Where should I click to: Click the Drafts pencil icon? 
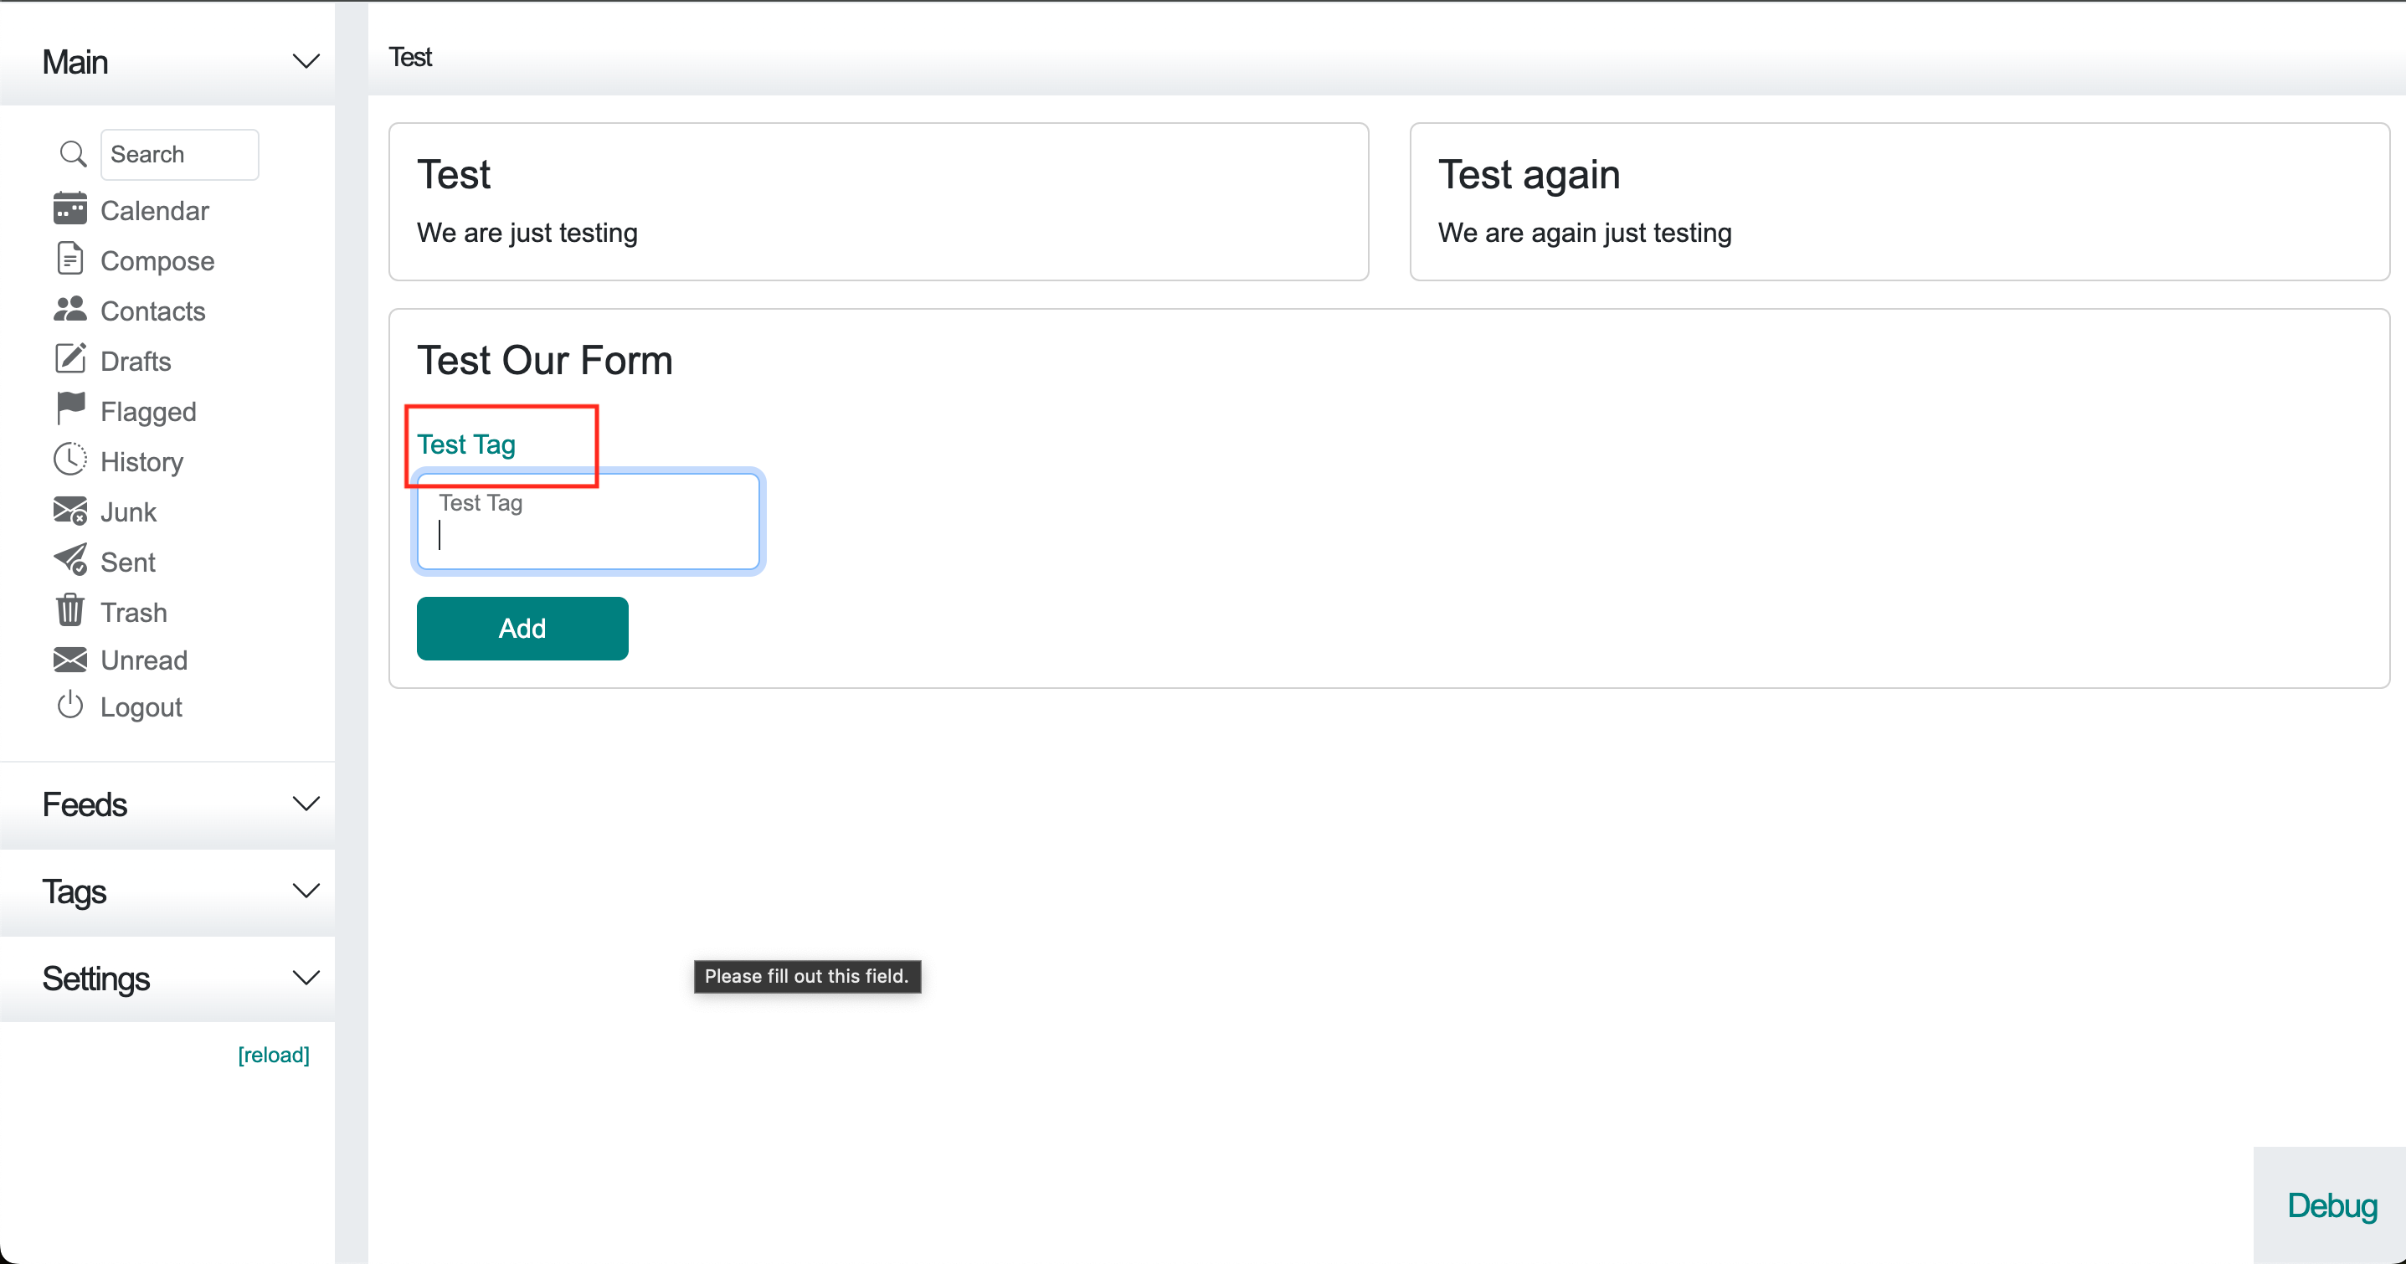pos(70,359)
